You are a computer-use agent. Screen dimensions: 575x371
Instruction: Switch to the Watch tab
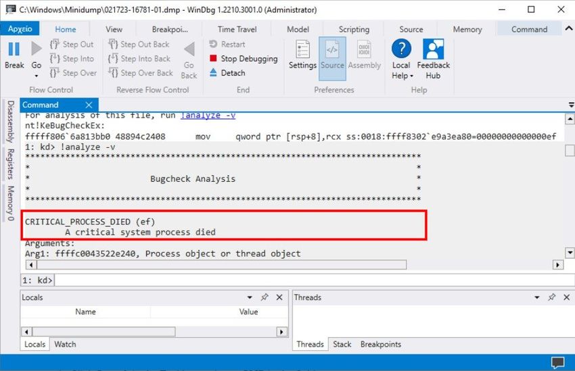click(x=65, y=344)
